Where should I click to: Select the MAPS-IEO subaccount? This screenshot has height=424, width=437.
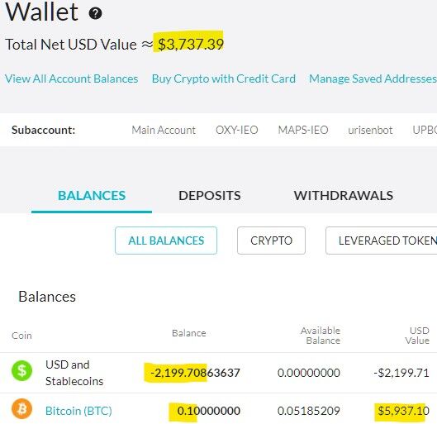click(303, 130)
